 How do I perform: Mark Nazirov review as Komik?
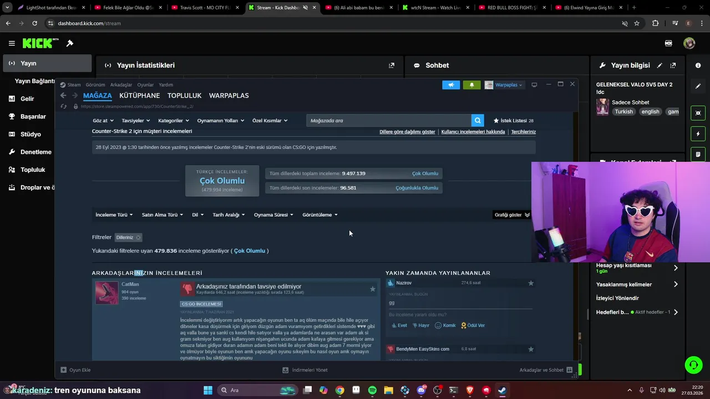point(445,325)
